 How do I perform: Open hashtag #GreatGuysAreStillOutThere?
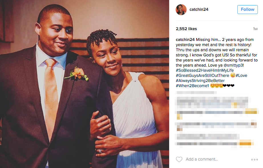click(x=202, y=75)
